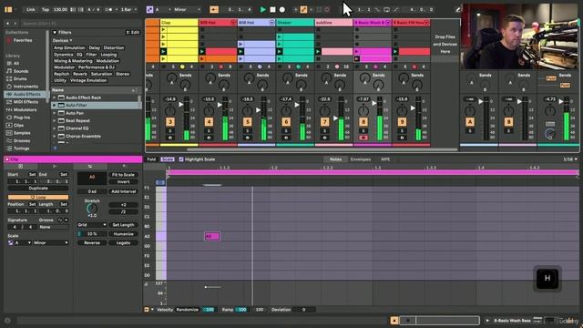Switch to the MPE tab
The height and width of the screenshot is (328, 583).
(x=385, y=159)
